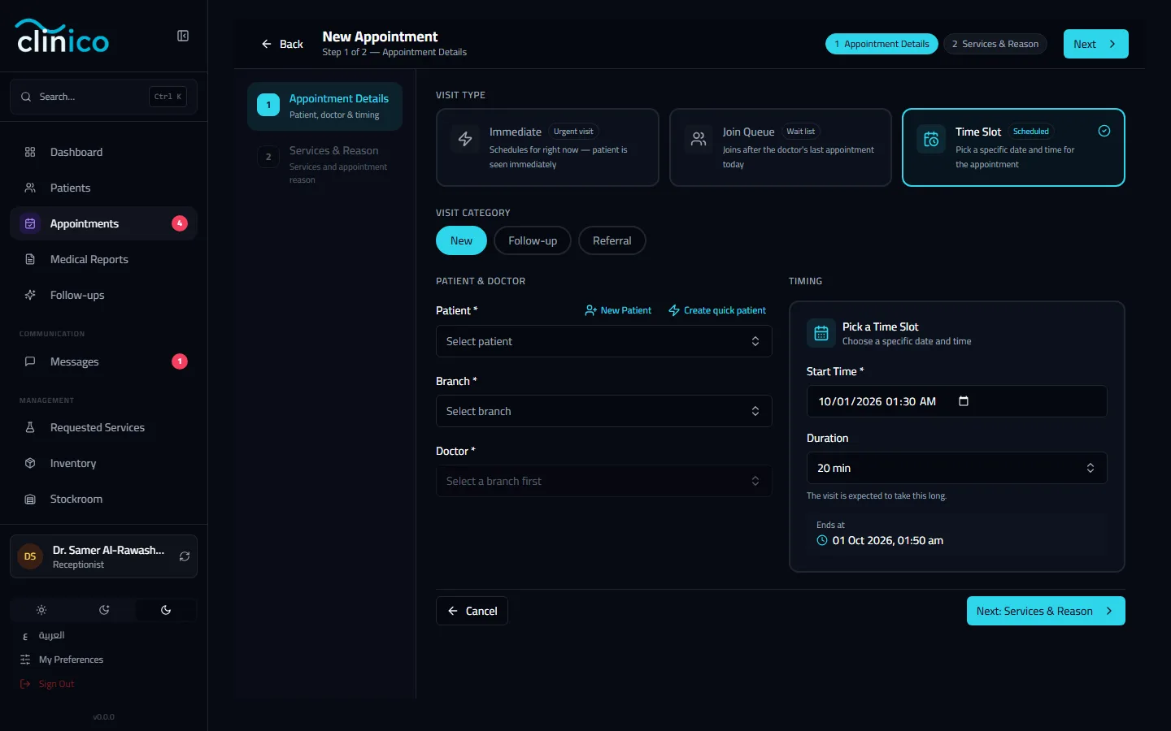
Task: Choose the New visit category
Action: (461, 240)
